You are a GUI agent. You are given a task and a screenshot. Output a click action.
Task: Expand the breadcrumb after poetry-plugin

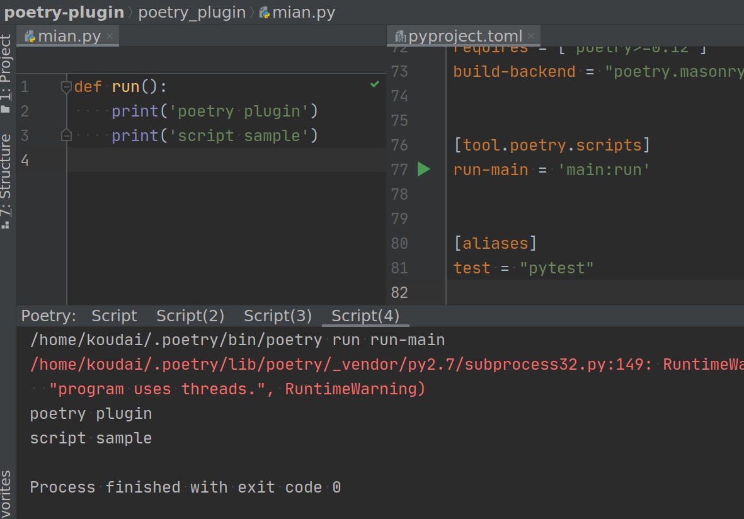click(x=131, y=12)
